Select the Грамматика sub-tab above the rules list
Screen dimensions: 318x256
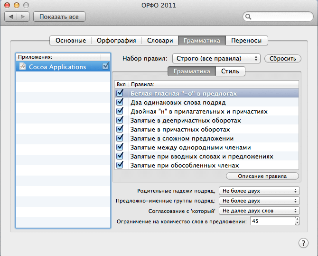pyautogui.click(x=192, y=71)
